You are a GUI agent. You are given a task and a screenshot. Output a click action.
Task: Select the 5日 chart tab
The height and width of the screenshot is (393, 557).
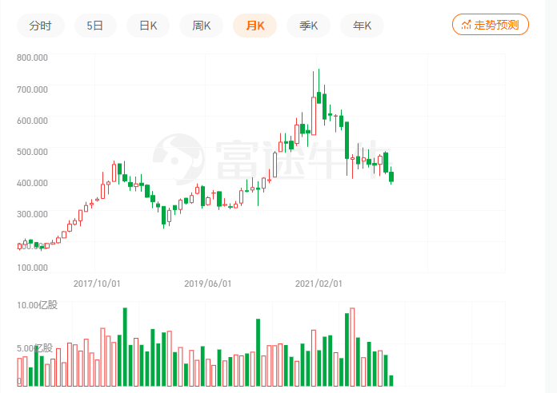tap(95, 26)
